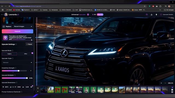Select Legacy upscale mode

tap(9, 54)
